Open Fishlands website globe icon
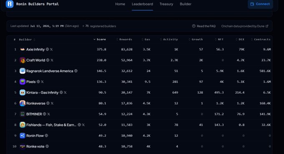The width and height of the screenshot is (284, 154). 79,125
